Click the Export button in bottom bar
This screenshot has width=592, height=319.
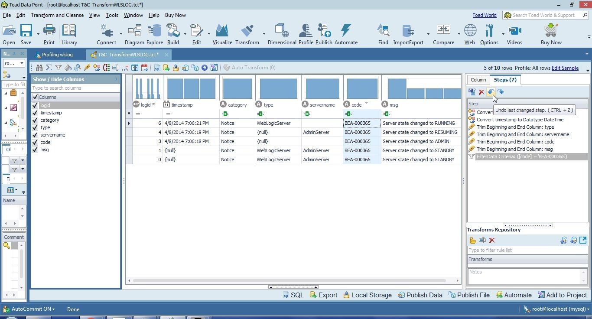click(323, 295)
